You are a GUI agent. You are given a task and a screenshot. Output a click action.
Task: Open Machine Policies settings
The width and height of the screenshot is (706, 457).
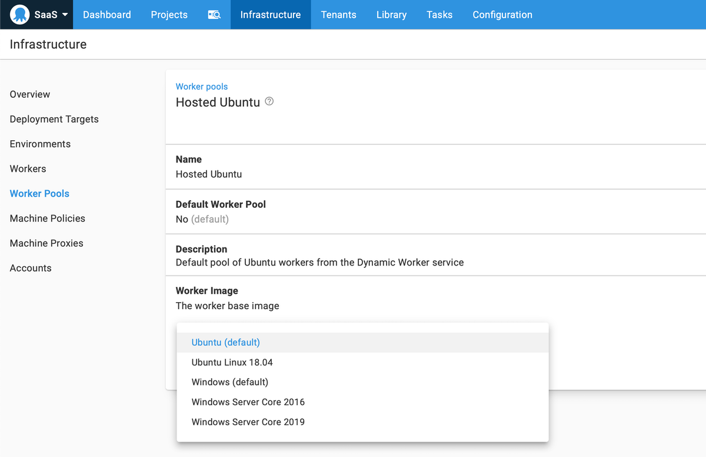point(47,218)
